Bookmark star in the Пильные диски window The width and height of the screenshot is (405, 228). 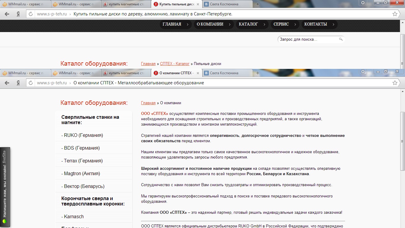395,14
